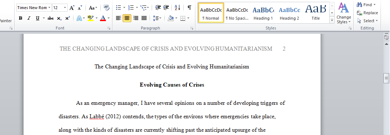This screenshot has height=135, width=390.
Task: Apply the yellow text highlight color
Action: pos(90,18)
